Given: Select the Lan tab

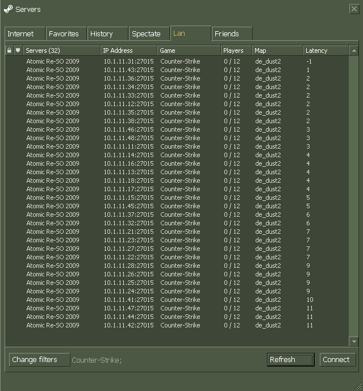Looking at the screenshot, I should pyautogui.click(x=191, y=33).
